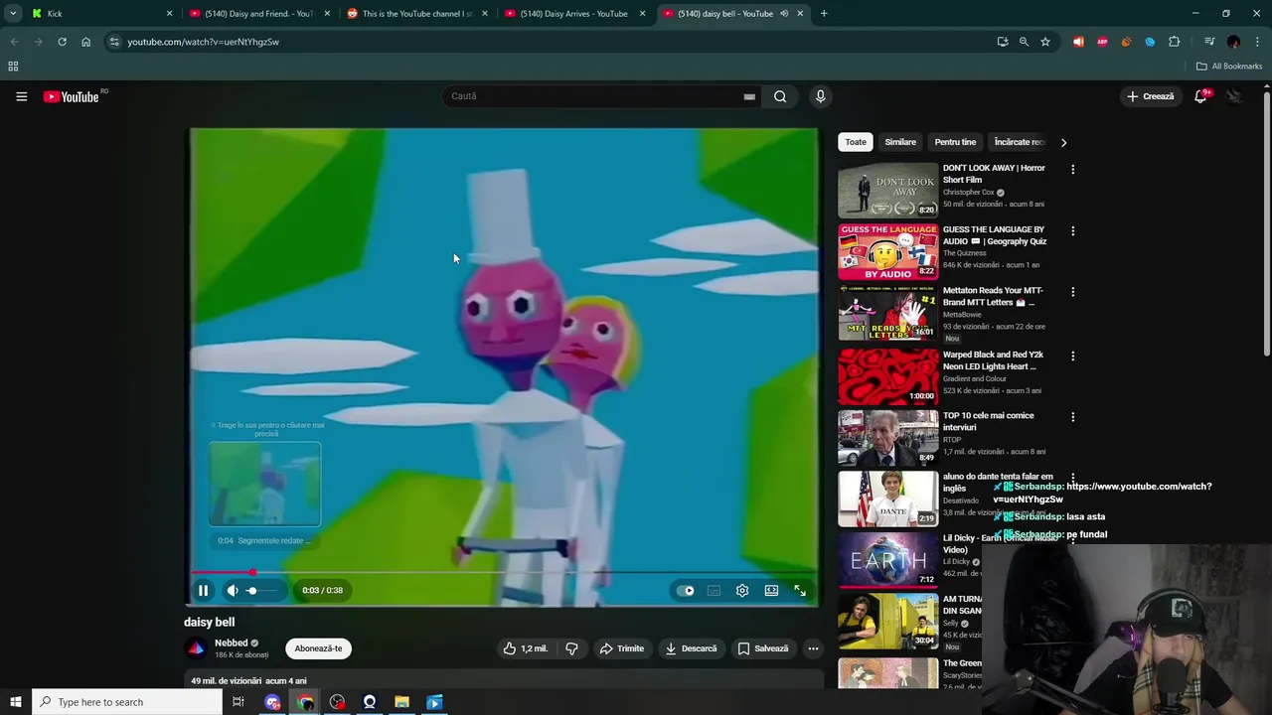The width and height of the screenshot is (1272, 715).
Task: Open the media control playlist icon
Action: [x=1209, y=42]
